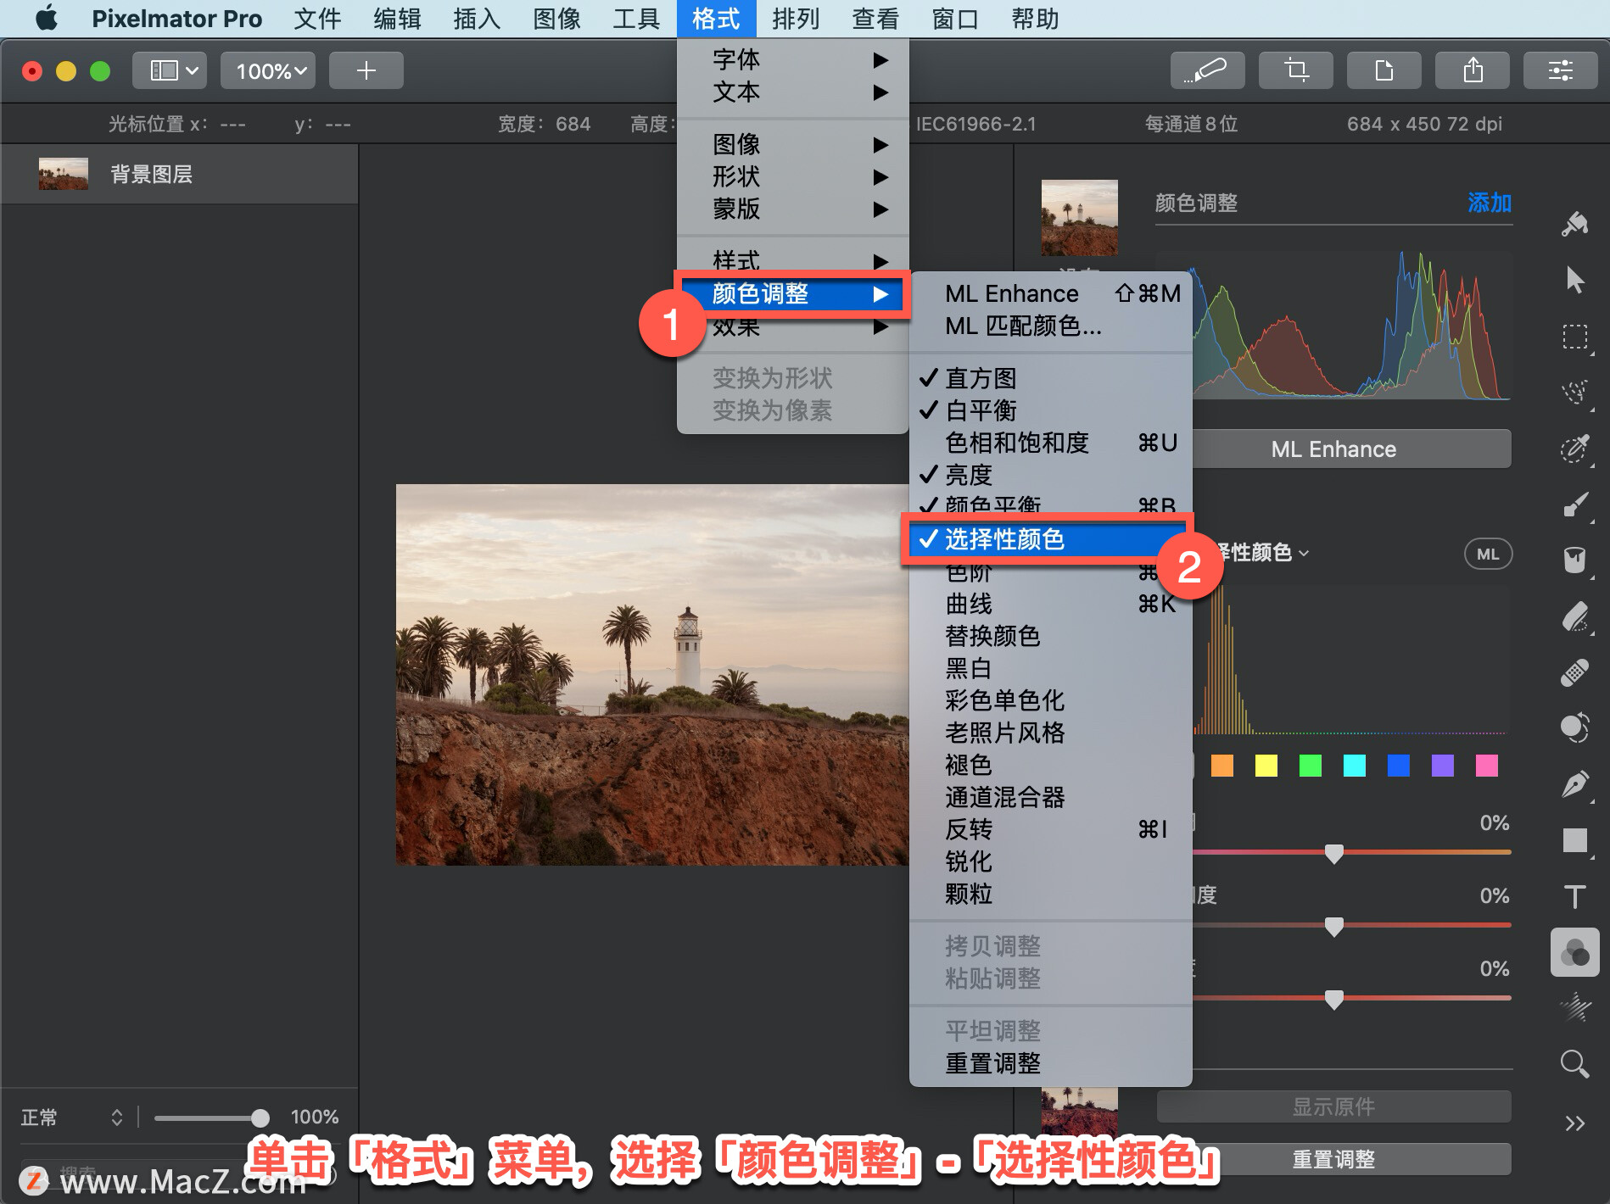This screenshot has width=1610, height=1204.
Task: Click the Crop toolbar button
Action: [x=1295, y=70]
